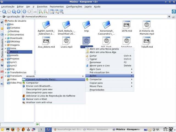Select Abrir em uma Nova Janela
176x132 pixels.
point(110,49)
